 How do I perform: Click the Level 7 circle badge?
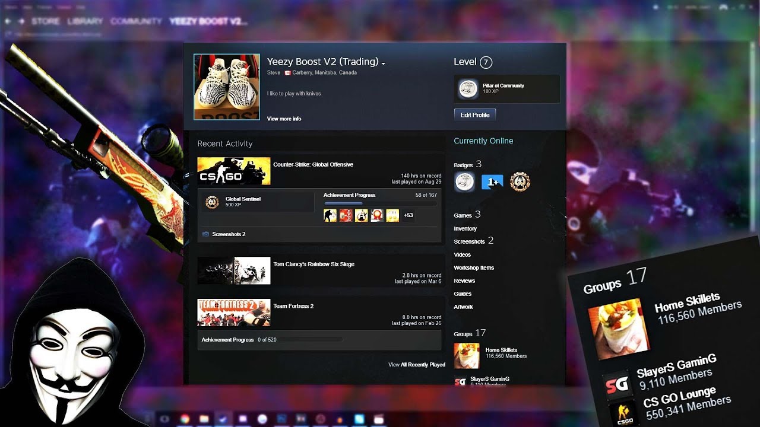[486, 62]
